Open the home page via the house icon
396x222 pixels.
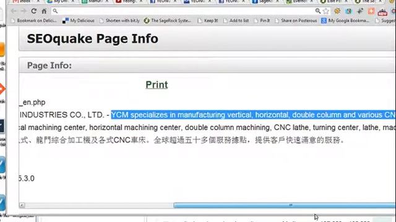click(x=44, y=11)
